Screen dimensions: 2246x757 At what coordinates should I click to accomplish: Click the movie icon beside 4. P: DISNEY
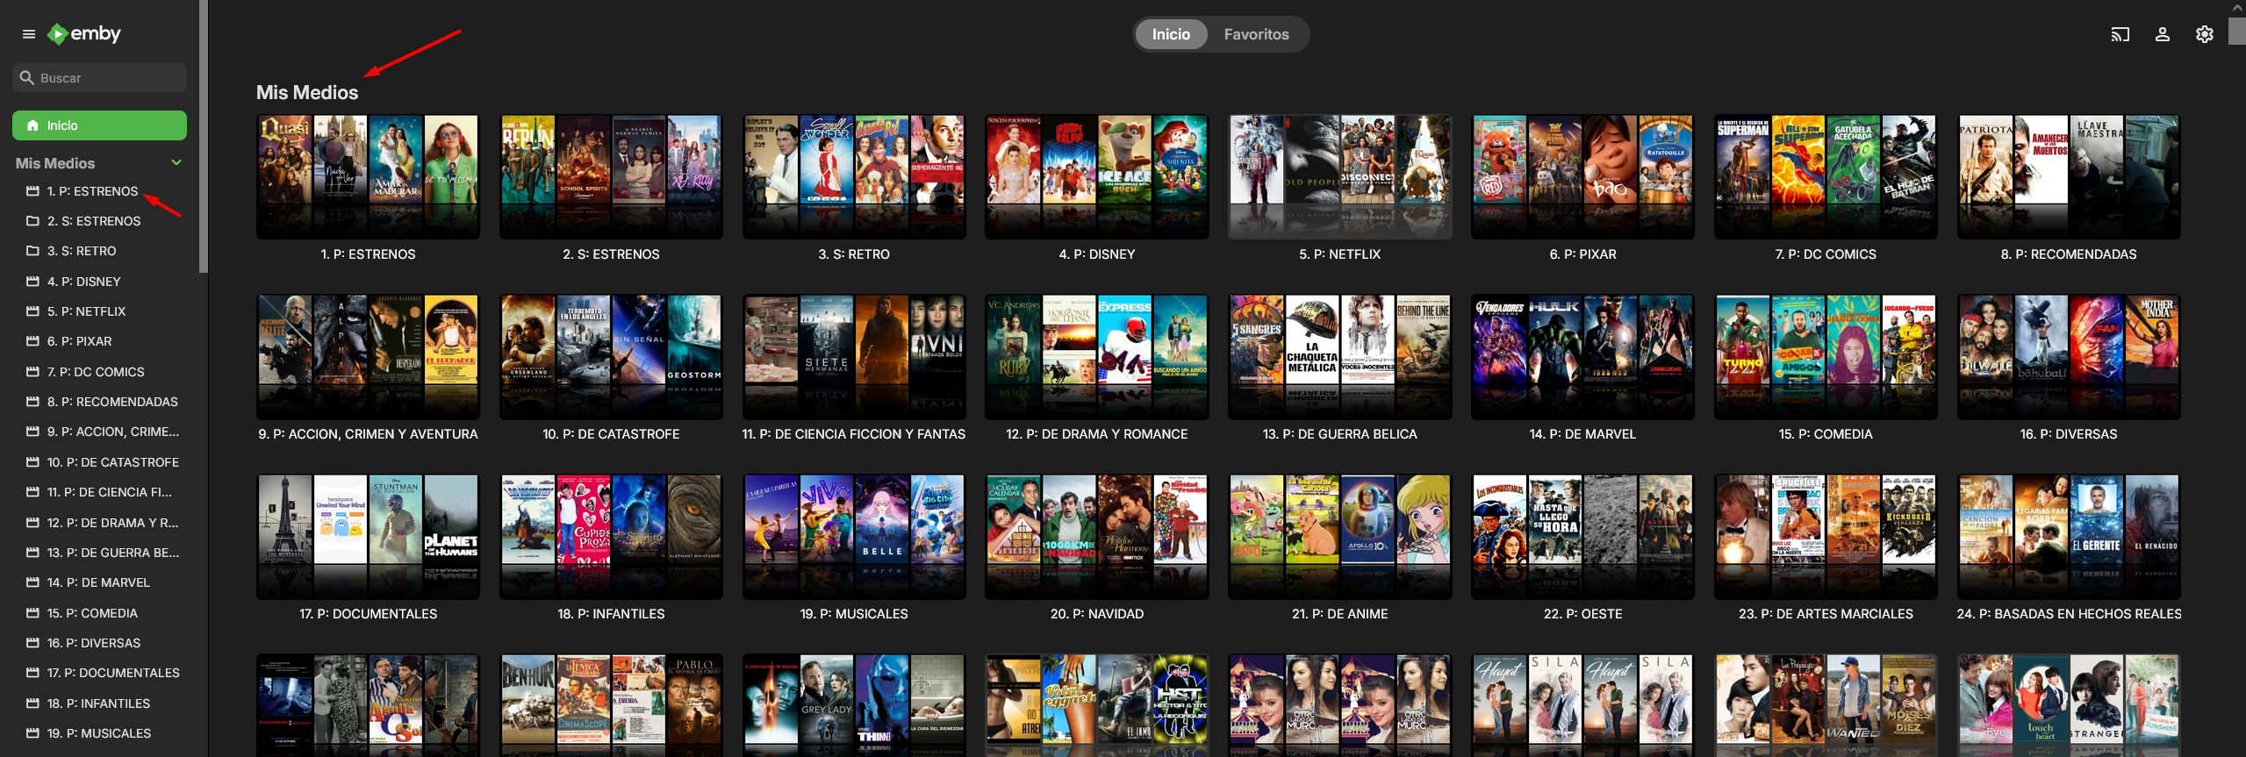[x=32, y=282]
